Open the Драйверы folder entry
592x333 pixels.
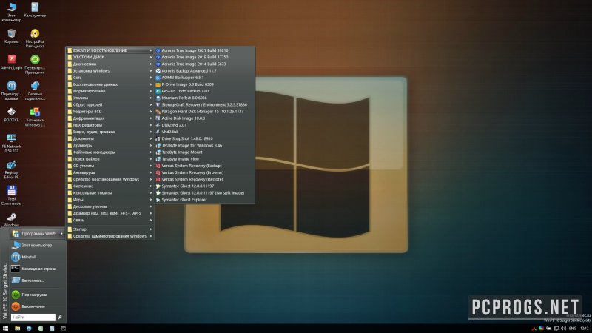point(110,145)
